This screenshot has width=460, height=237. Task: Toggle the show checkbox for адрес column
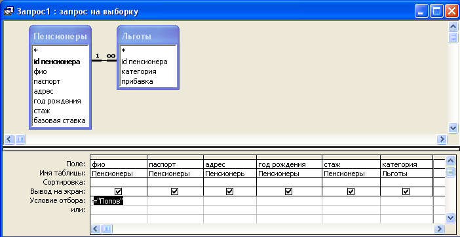pyautogui.click(x=230, y=191)
